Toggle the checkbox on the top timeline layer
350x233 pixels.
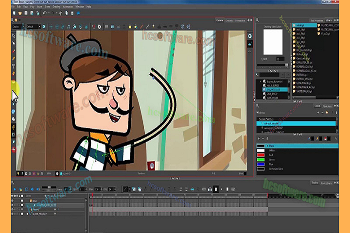tap(22, 200)
